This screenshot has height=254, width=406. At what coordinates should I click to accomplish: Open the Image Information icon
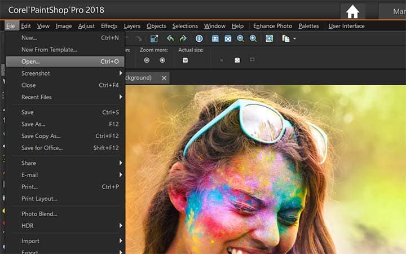[x=199, y=38]
